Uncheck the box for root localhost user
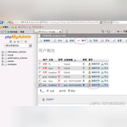Viewport: 127px width, 127px height. point(40,85)
